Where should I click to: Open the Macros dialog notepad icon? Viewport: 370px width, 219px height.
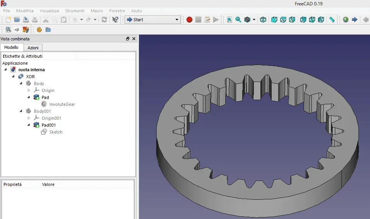click(x=207, y=20)
